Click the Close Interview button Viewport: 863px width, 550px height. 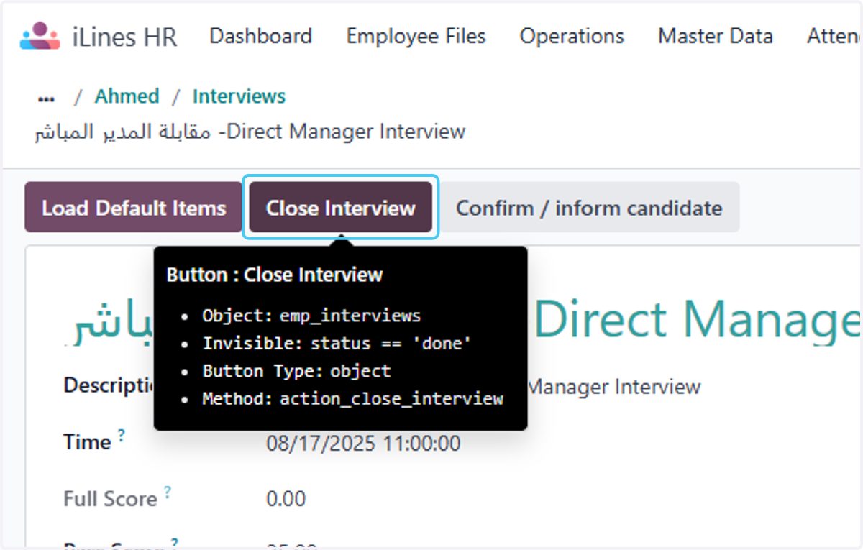(x=341, y=208)
